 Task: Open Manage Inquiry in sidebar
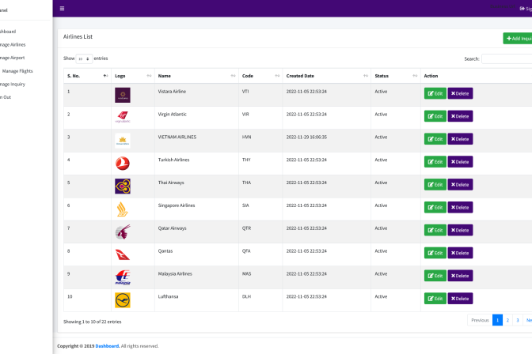13,85
